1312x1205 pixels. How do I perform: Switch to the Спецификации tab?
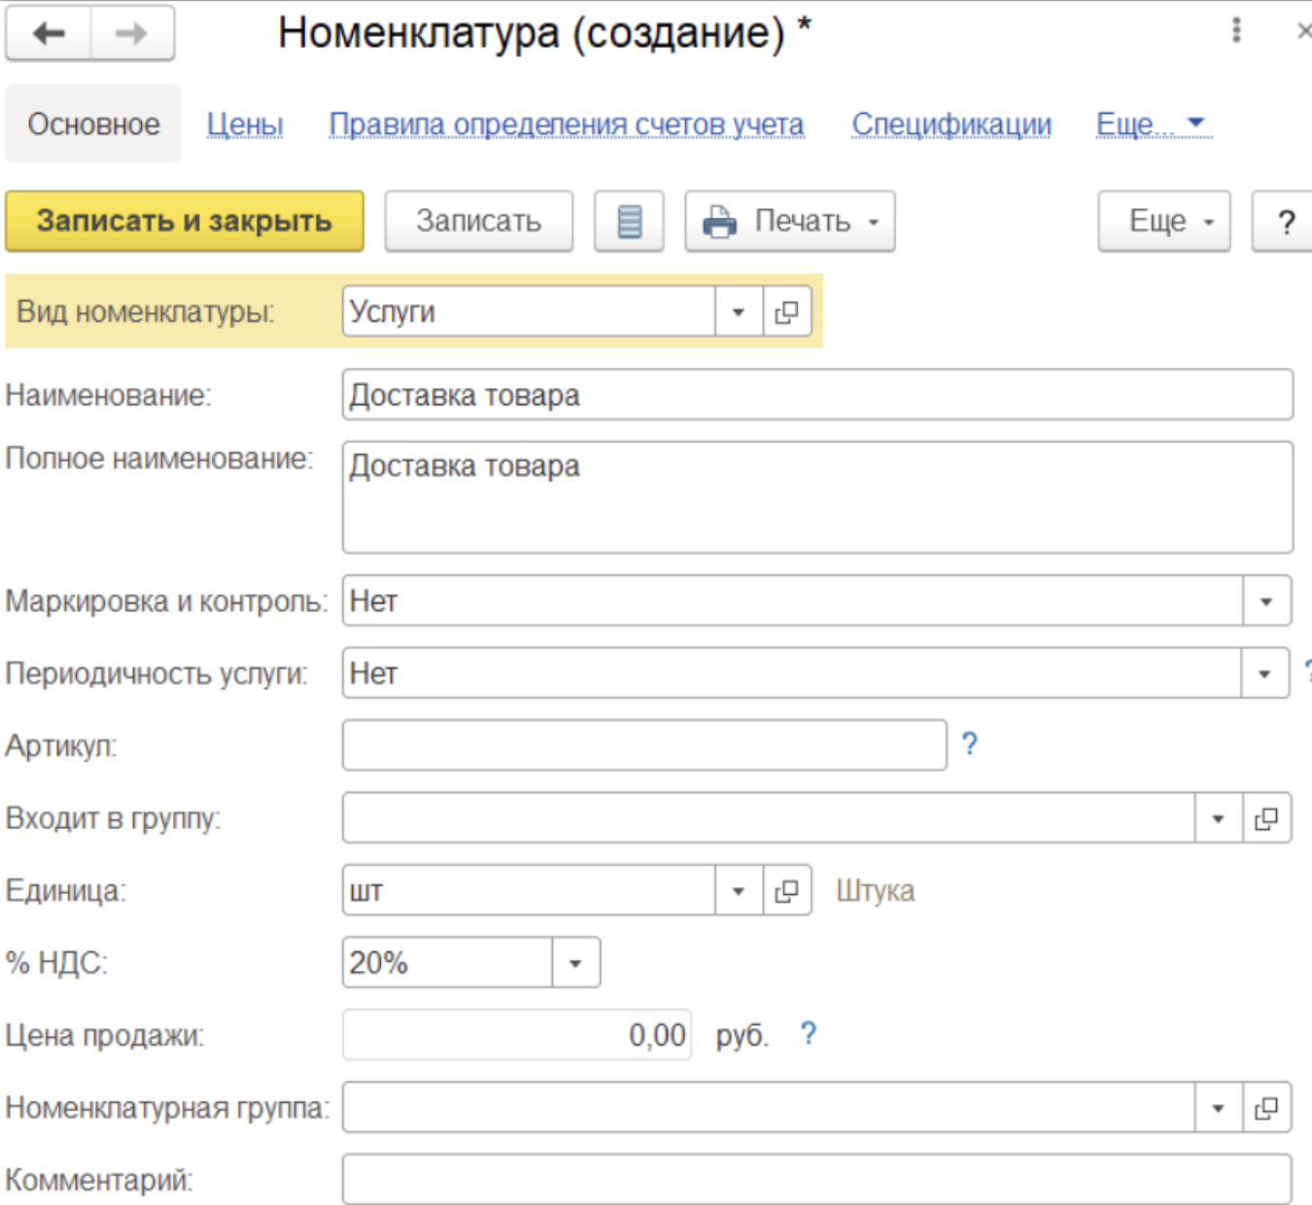point(951,124)
